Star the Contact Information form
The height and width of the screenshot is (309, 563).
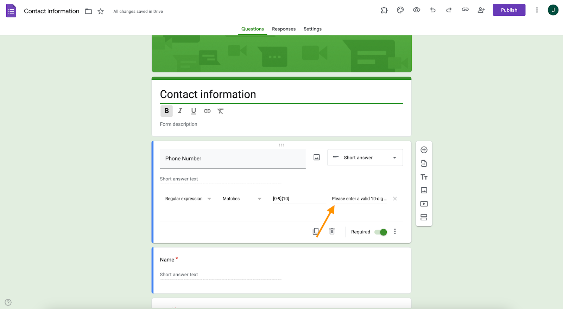(101, 11)
